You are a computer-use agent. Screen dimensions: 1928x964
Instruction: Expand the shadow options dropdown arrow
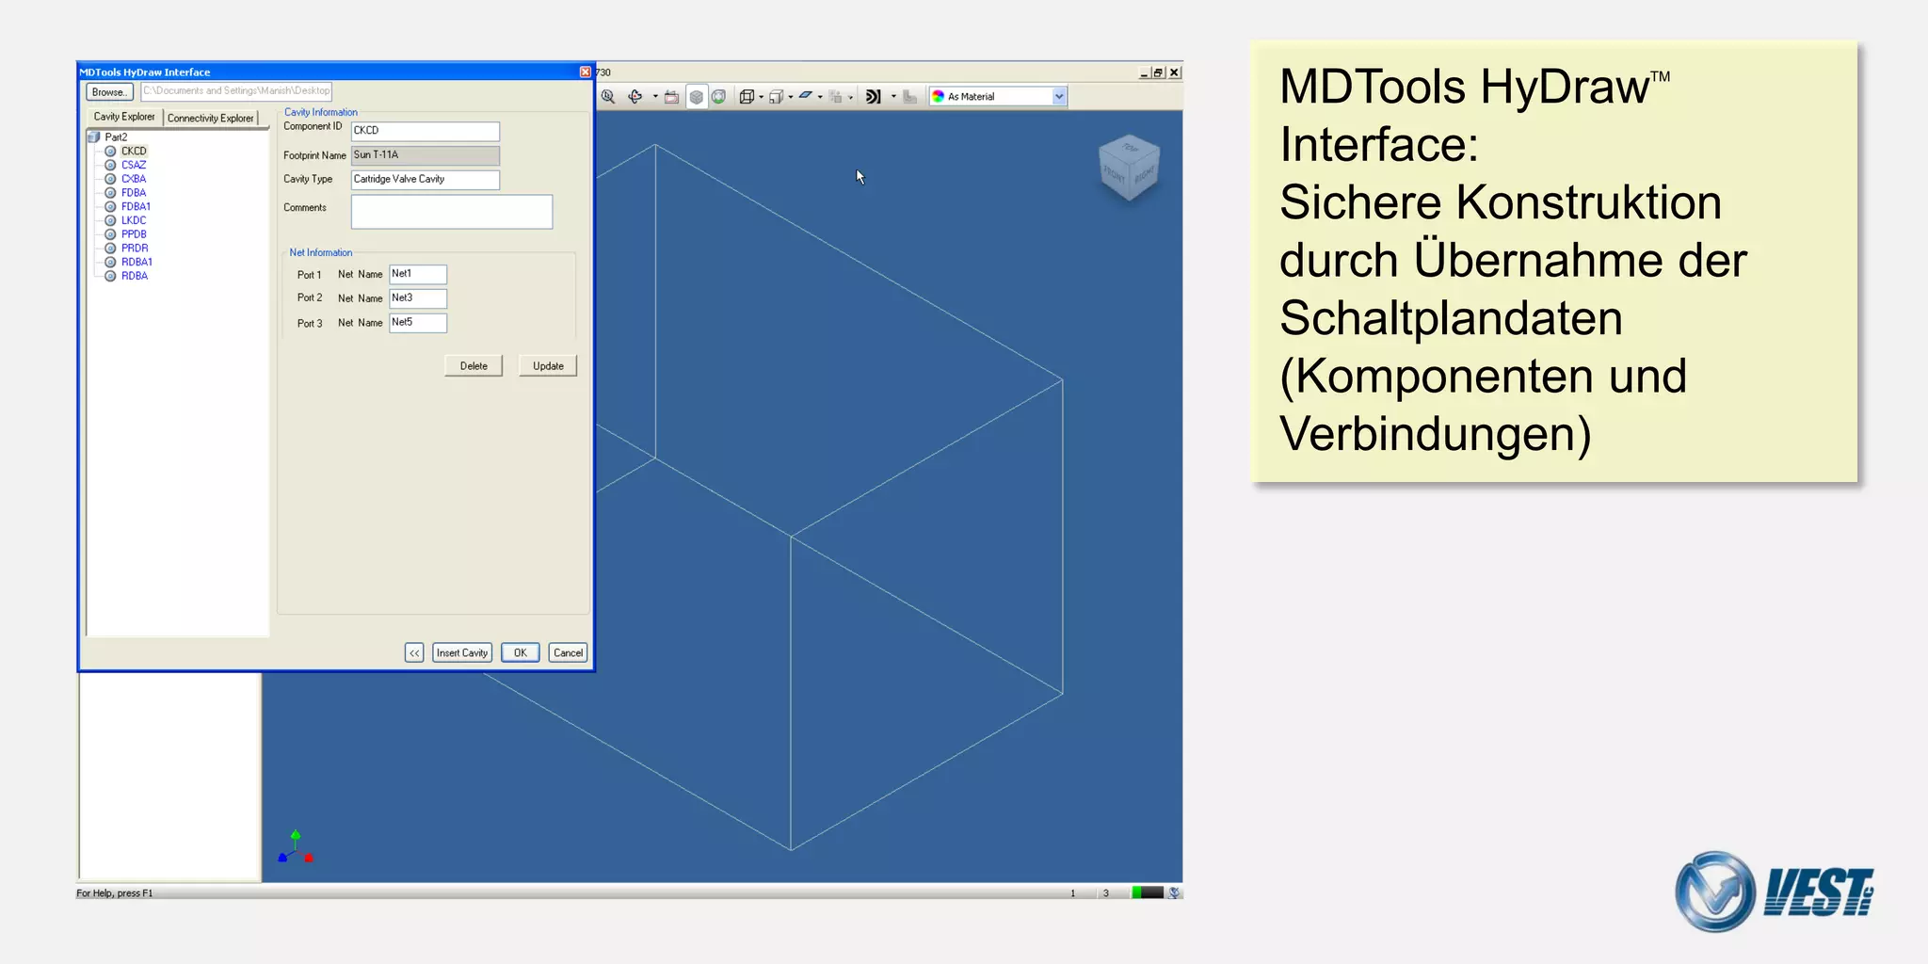pyautogui.click(x=820, y=97)
